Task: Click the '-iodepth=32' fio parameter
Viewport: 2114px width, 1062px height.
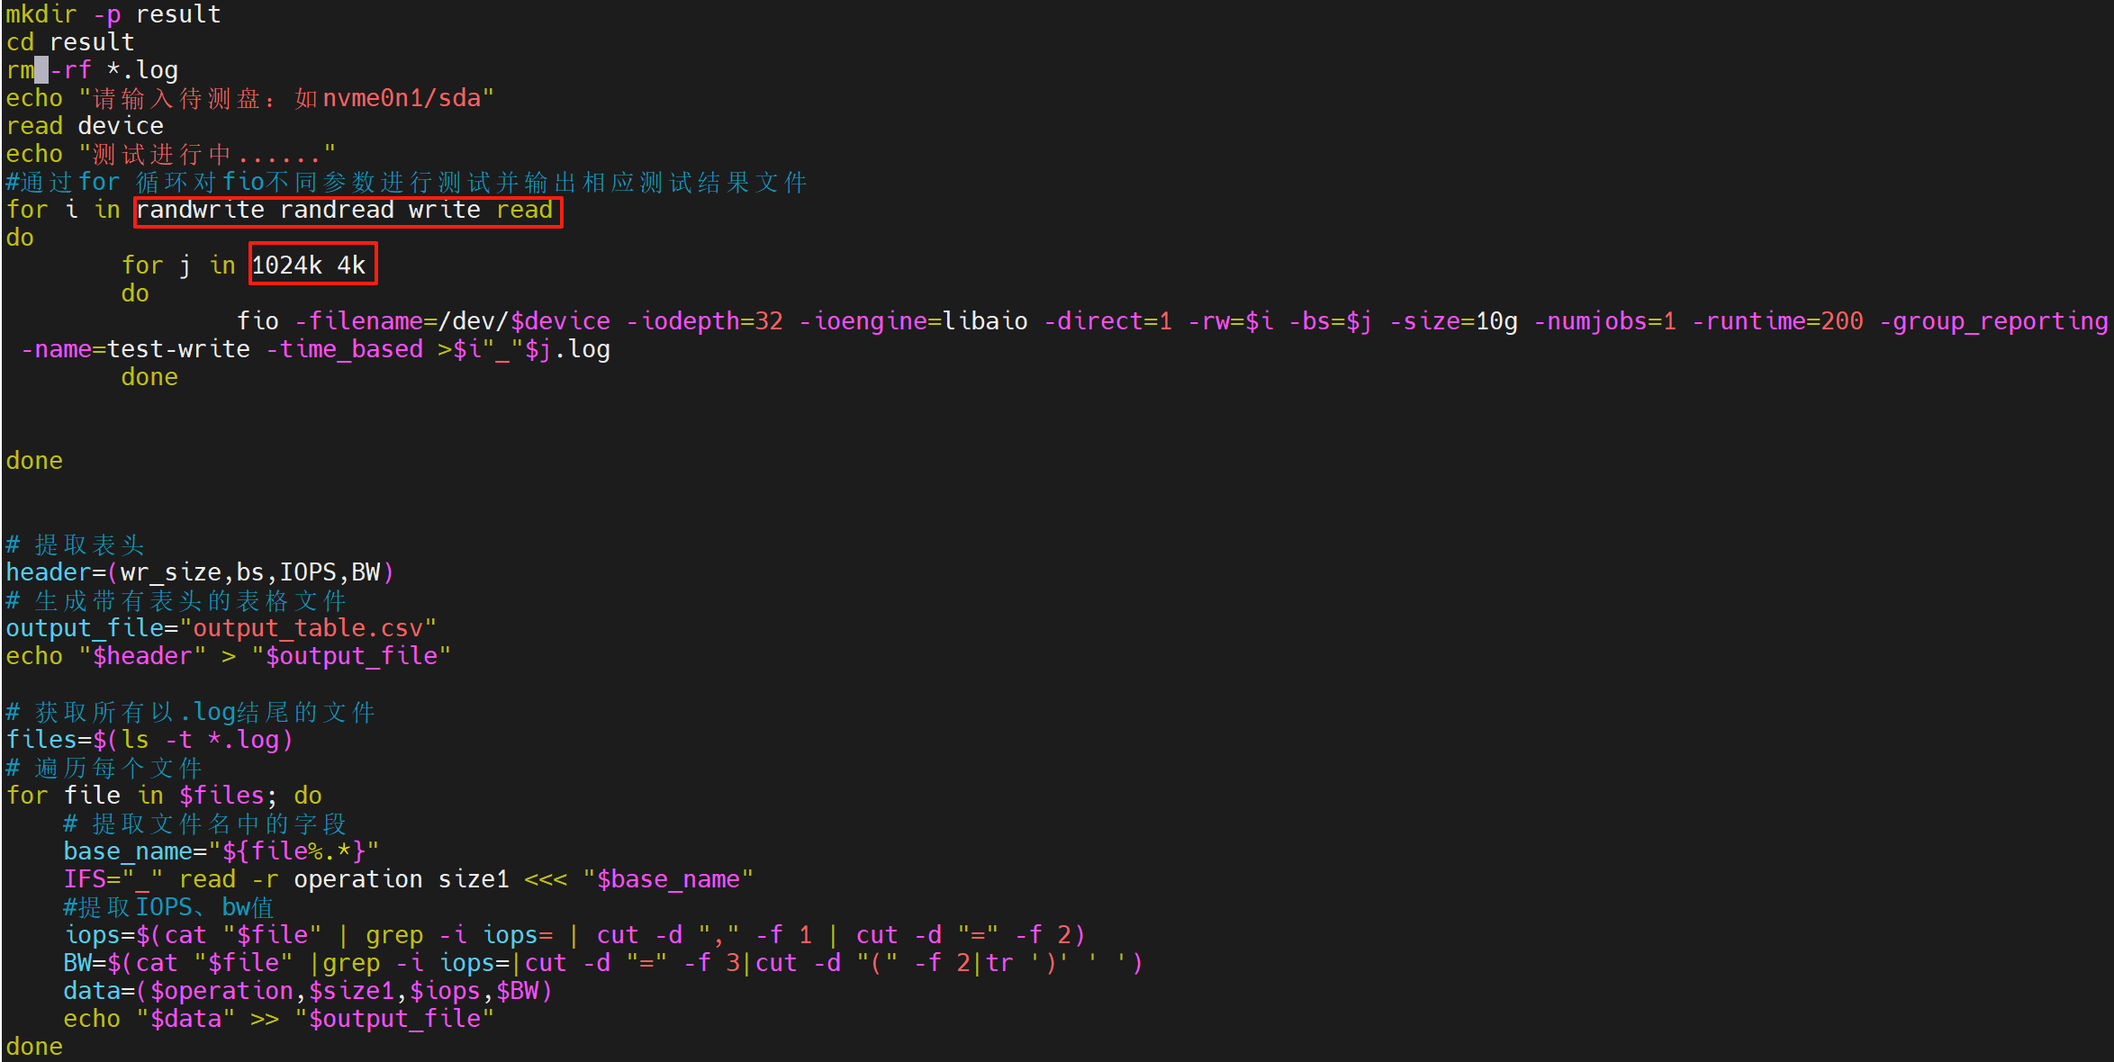Action: coord(704,321)
